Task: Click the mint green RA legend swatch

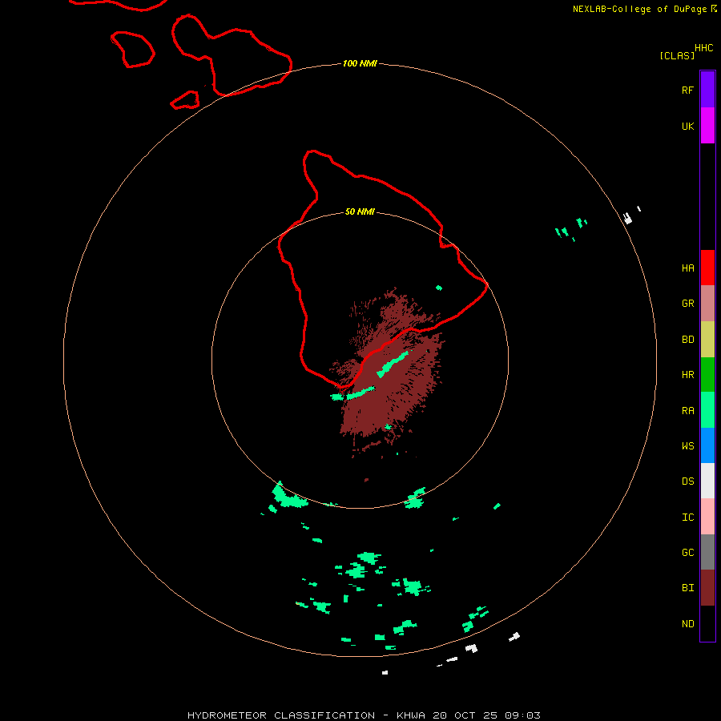Action: [707, 410]
